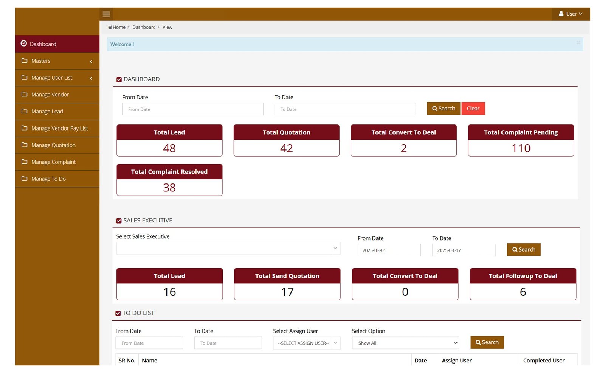Open the Show All option dropdown
Image resolution: width=605 pixels, height=373 pixels.
pyautogui.click(x=405, y=343)
